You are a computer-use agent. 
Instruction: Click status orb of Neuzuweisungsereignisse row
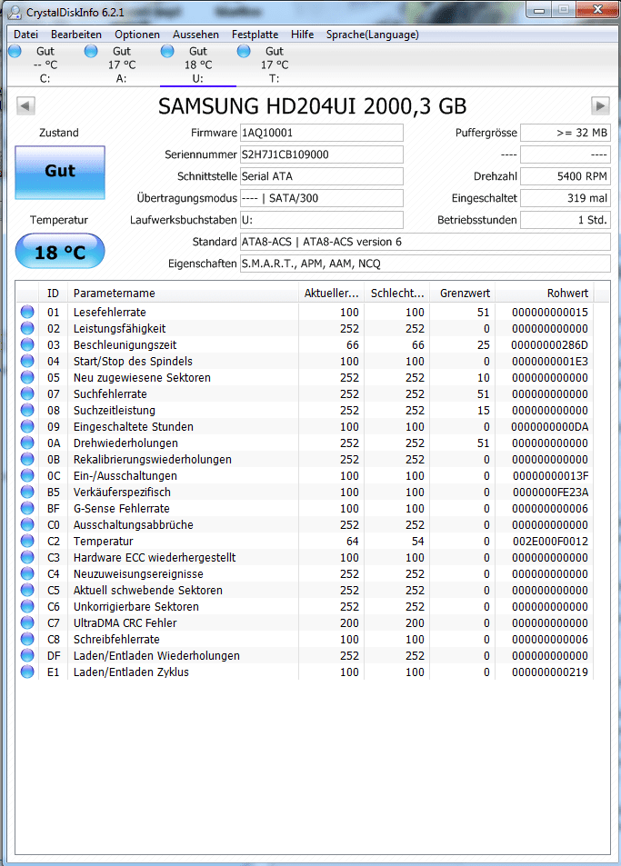pos(27,573)
